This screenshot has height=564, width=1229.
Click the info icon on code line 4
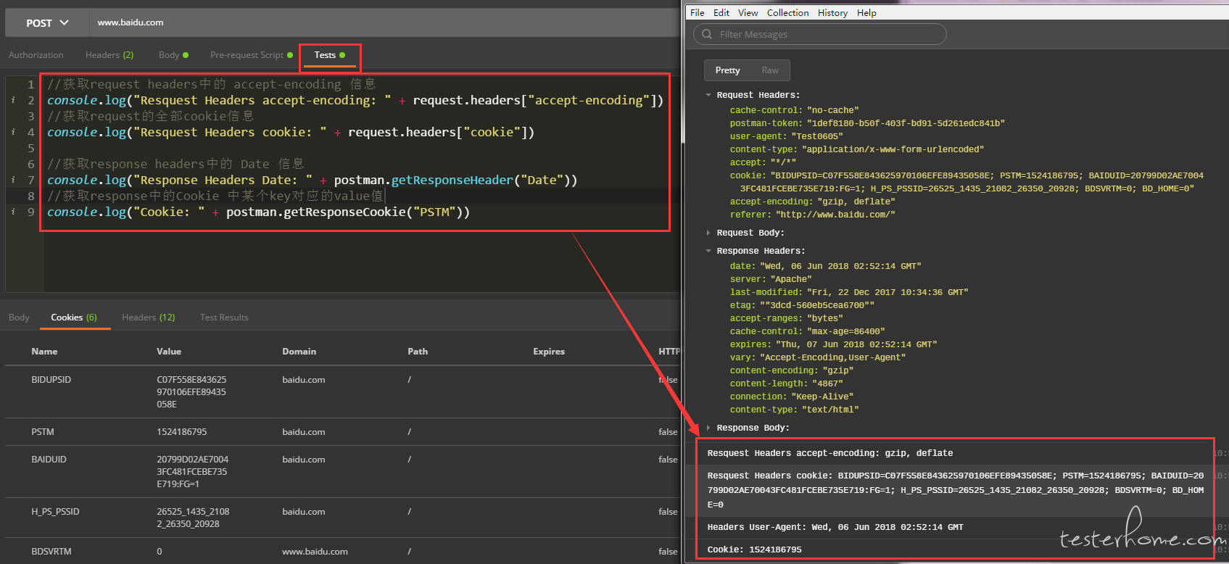(x=14, y=132)
